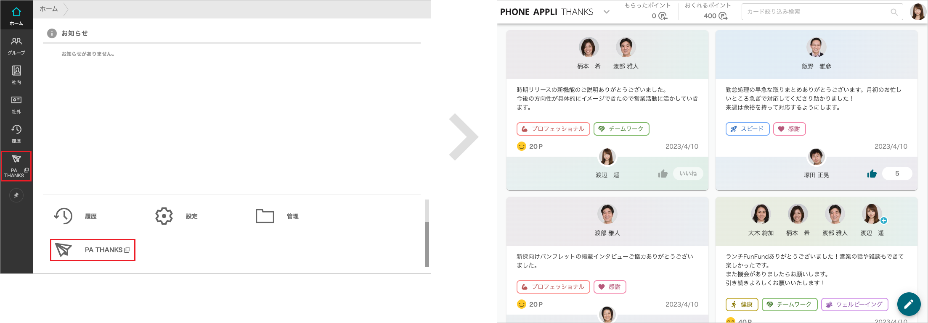The height and width of the screenshot is (323, 928).
Task: Expand more recipients plus badge on avatar
Action: pos(884,221)
